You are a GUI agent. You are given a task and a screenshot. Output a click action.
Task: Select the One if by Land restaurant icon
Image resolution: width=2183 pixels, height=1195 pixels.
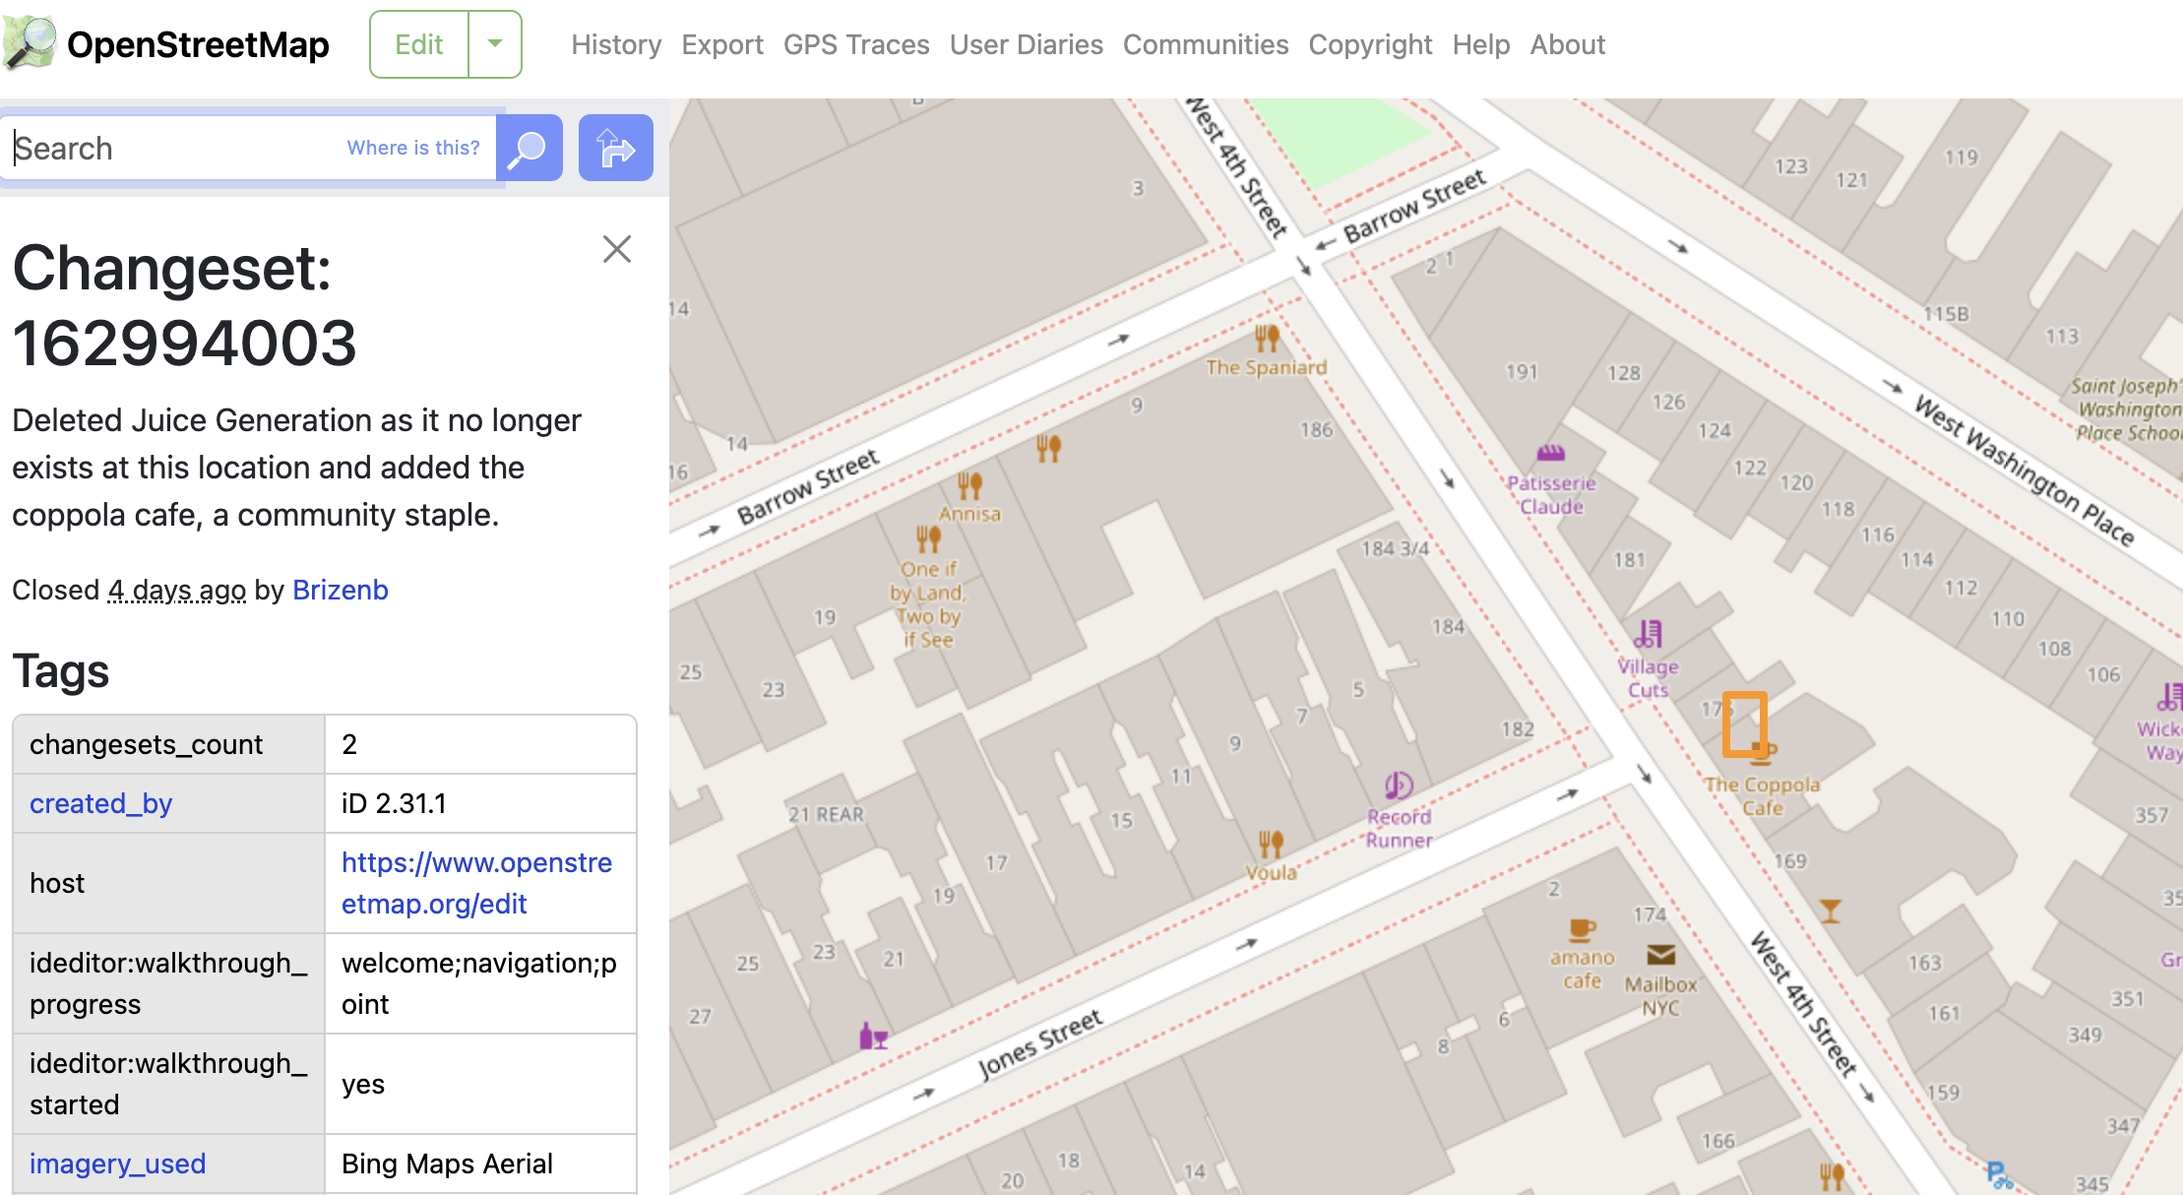928,538
